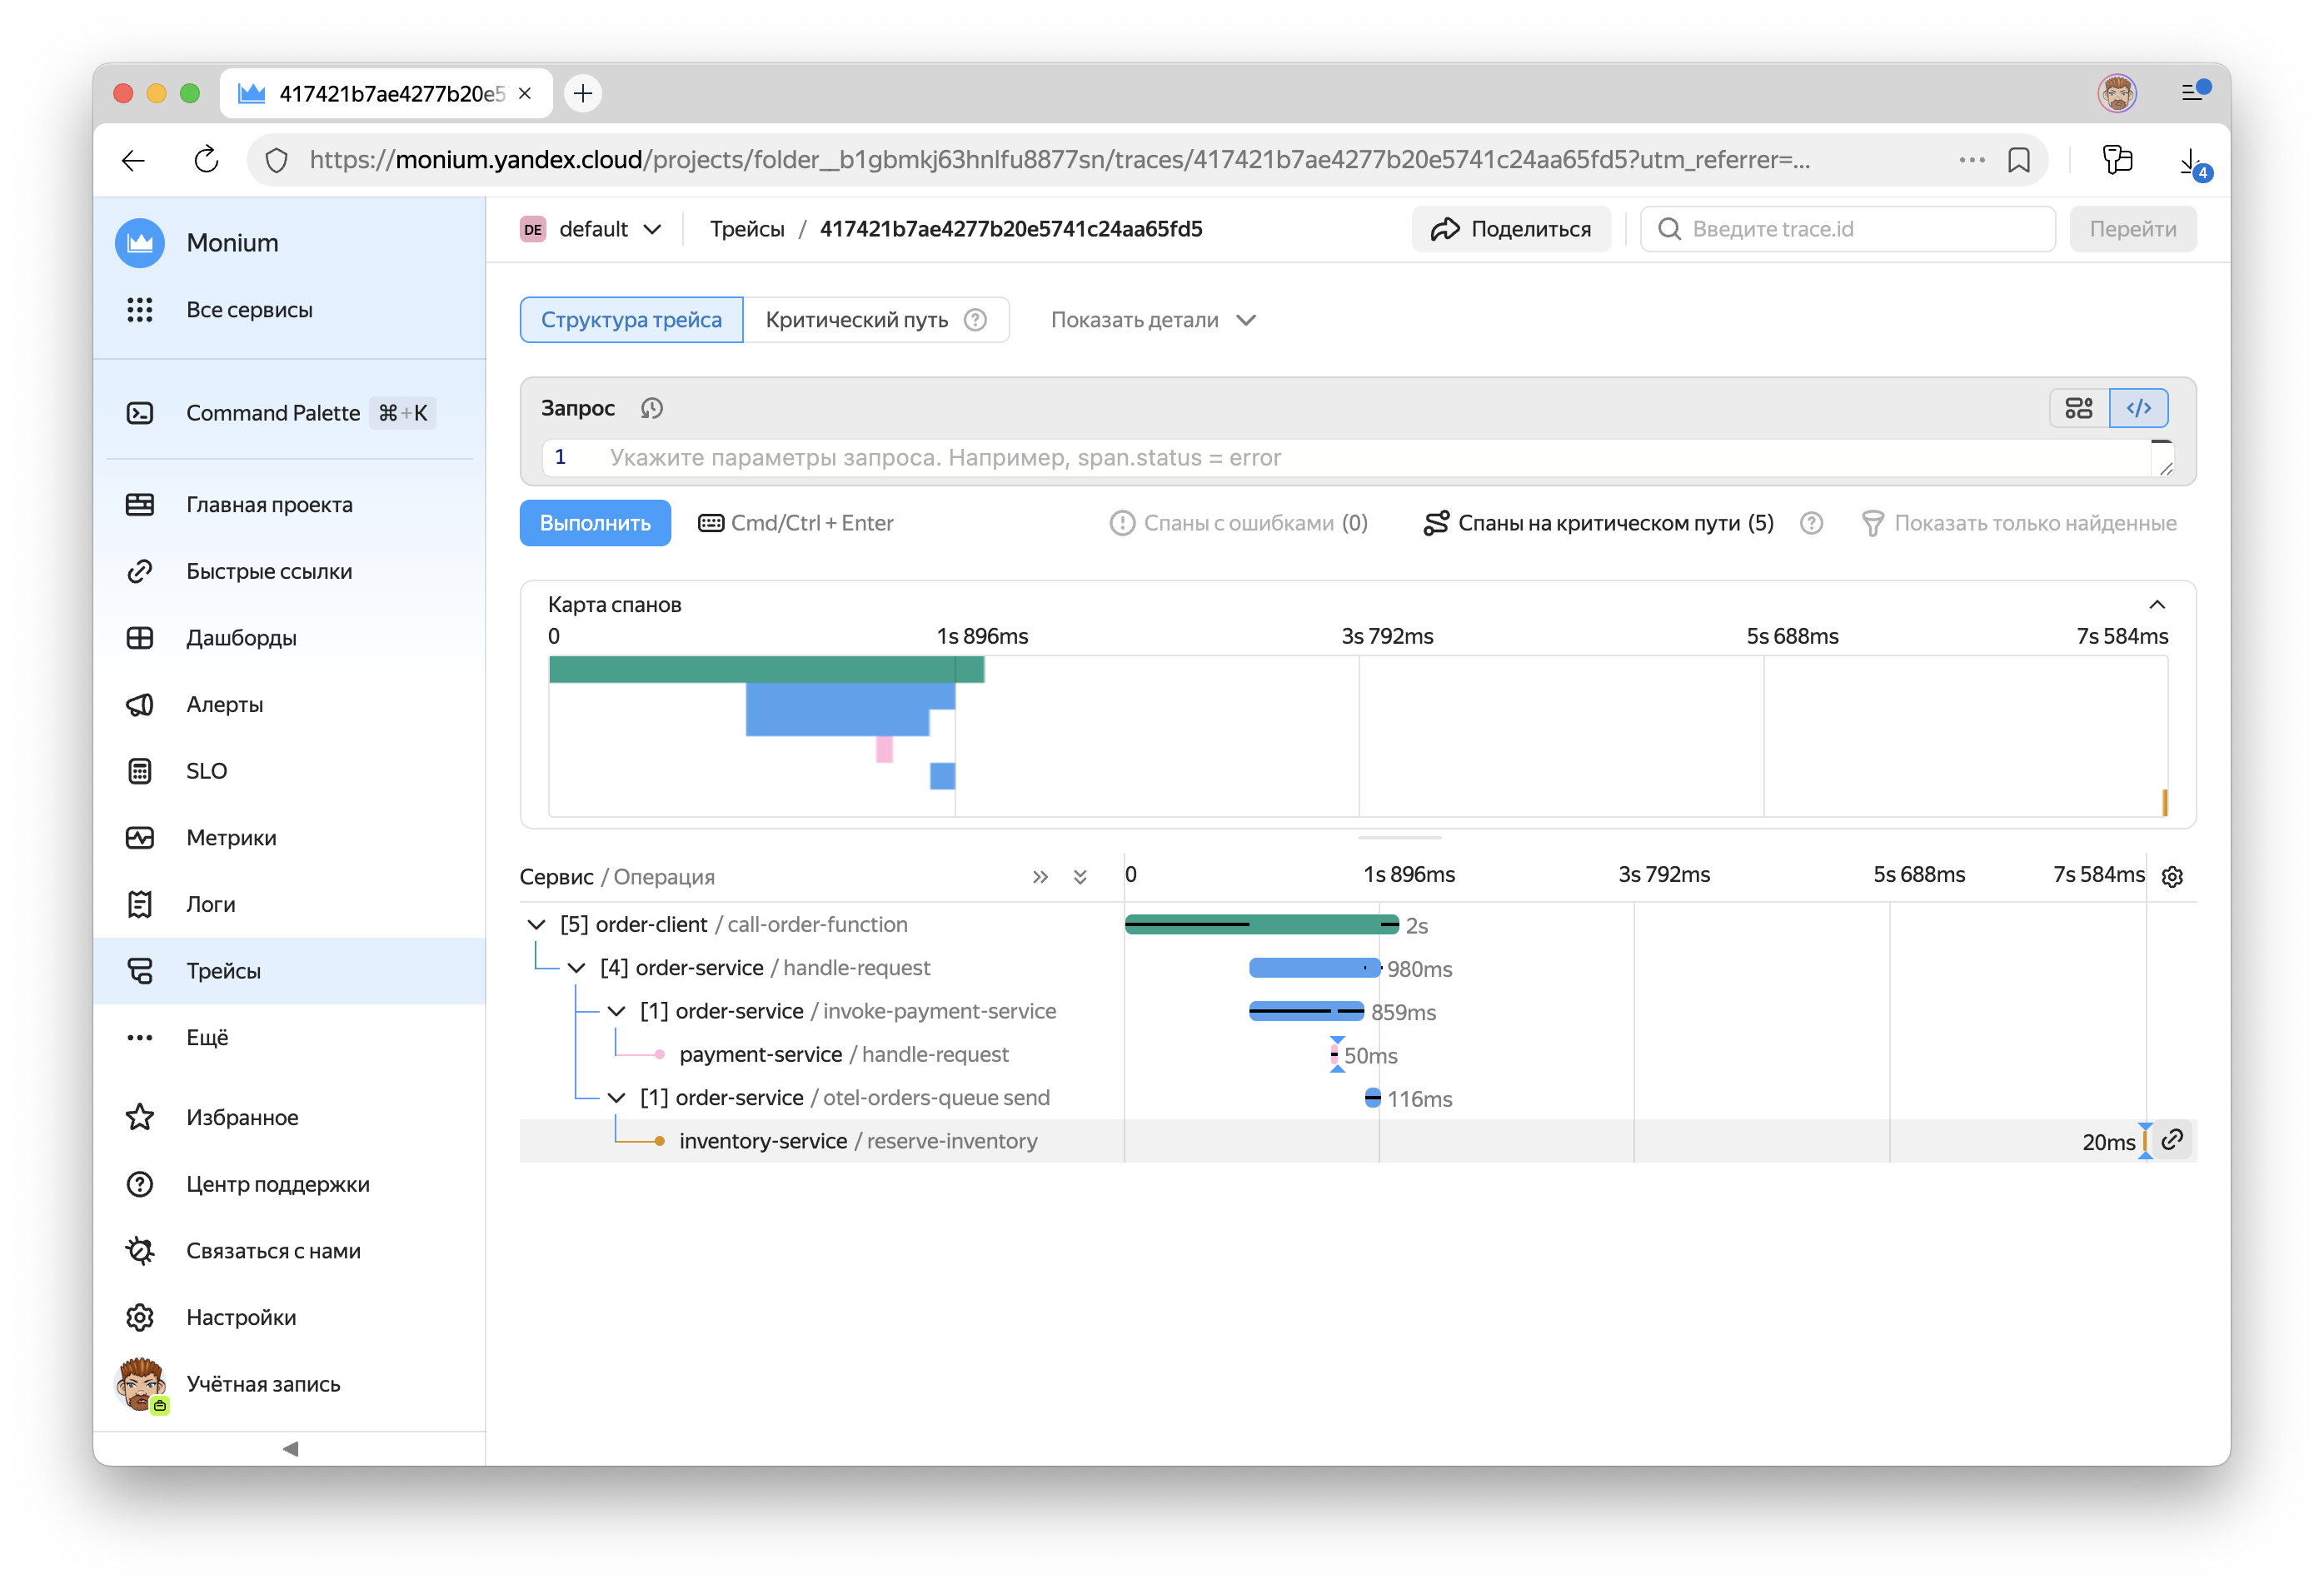Collapse order-client call-order-function span
Image resolution: width=2324 pixels, height=1589 pixels.
tap(536, 925)
